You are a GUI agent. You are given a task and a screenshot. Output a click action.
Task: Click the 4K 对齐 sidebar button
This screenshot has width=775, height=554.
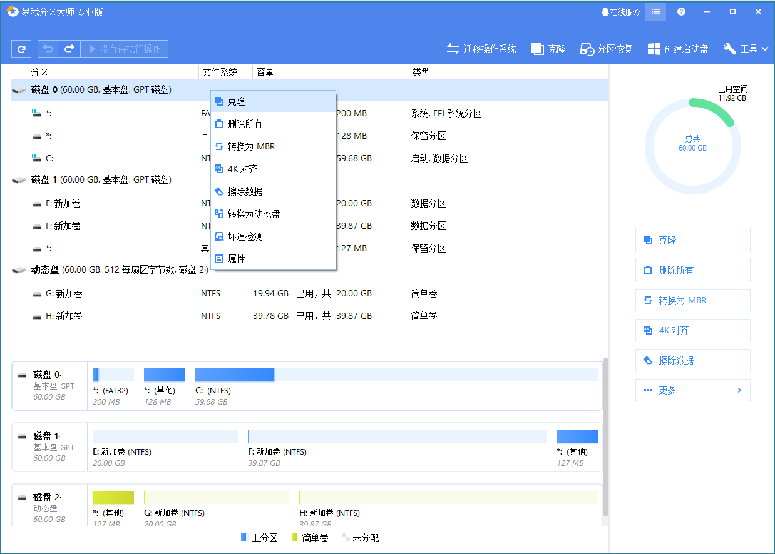[692, 330]
